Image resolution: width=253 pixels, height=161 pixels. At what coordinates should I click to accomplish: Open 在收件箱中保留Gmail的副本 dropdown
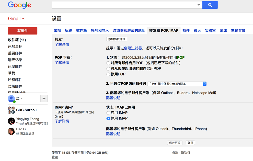click(177, 84)
